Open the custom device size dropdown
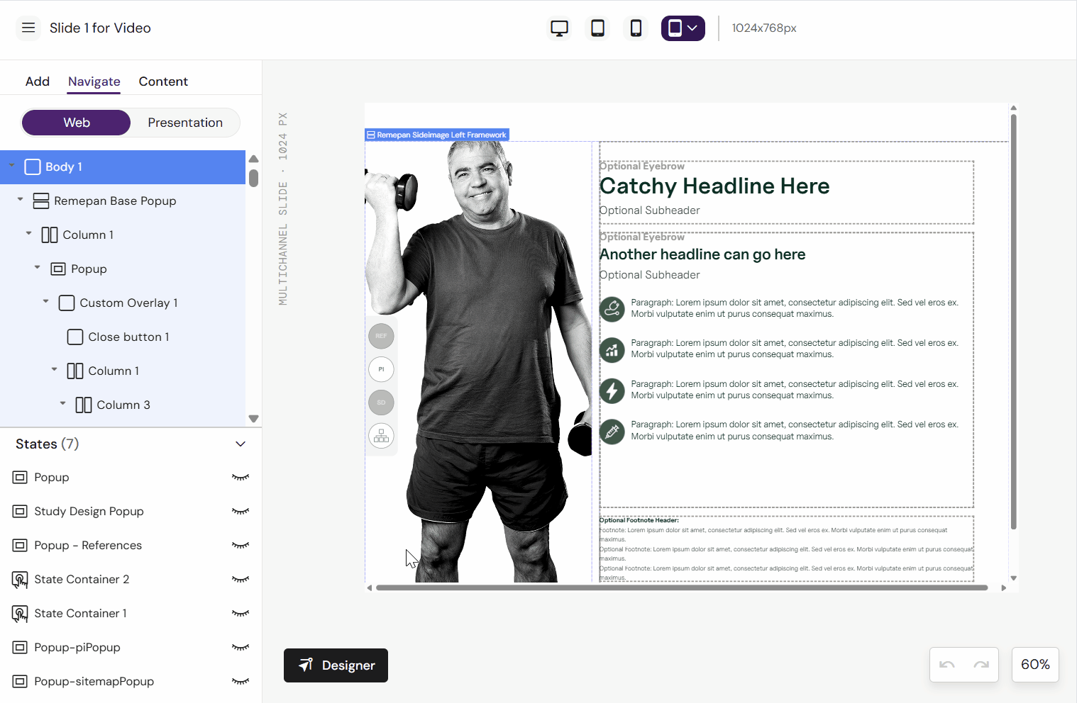This screenshot has width=1077, height=703. pos(683,28)
